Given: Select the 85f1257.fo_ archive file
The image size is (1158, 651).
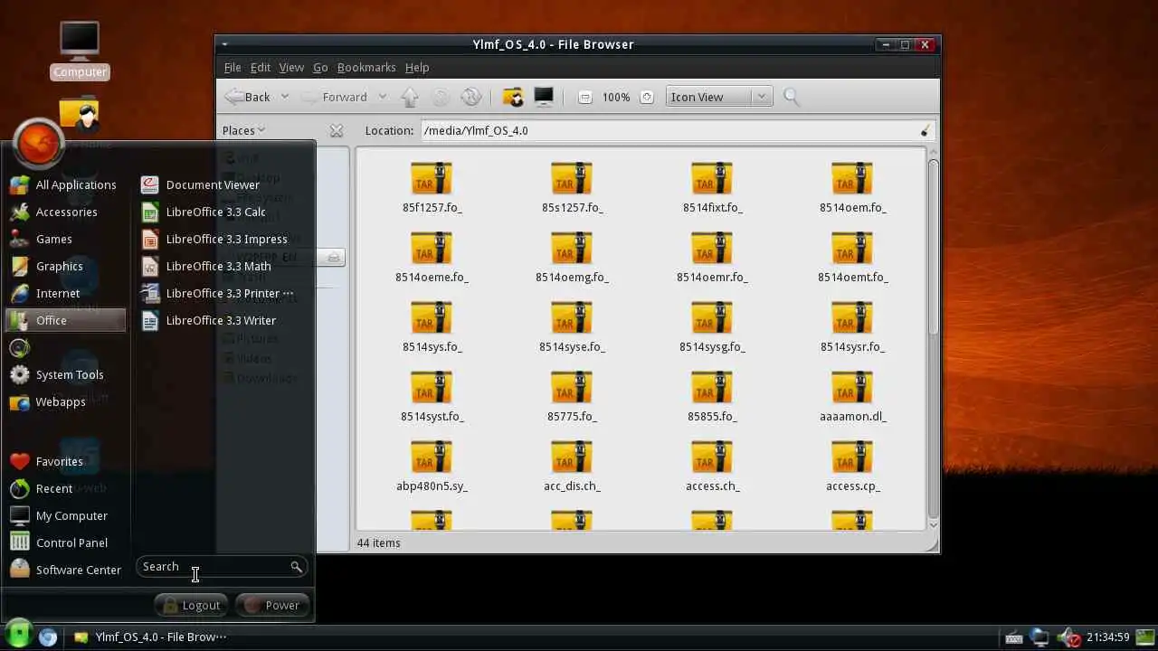Looking at the screenshot, I should coord(432,188).
